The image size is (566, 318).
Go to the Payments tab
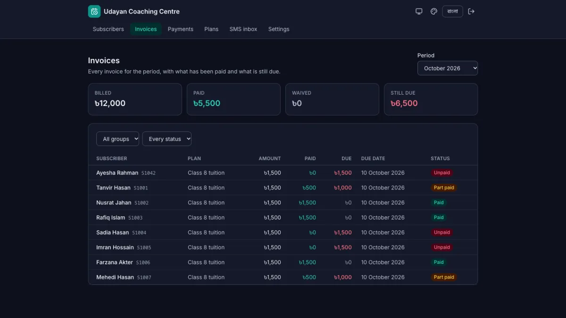(181, 29)
